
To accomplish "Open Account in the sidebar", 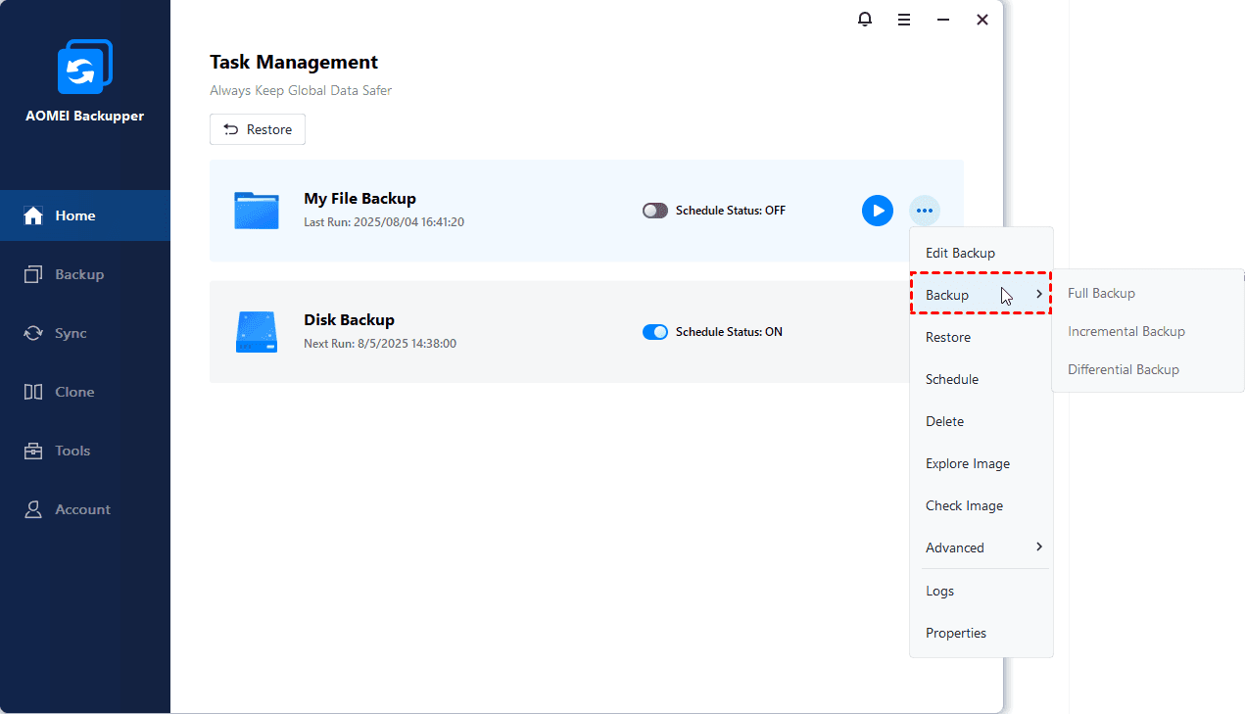I will 82,509.
